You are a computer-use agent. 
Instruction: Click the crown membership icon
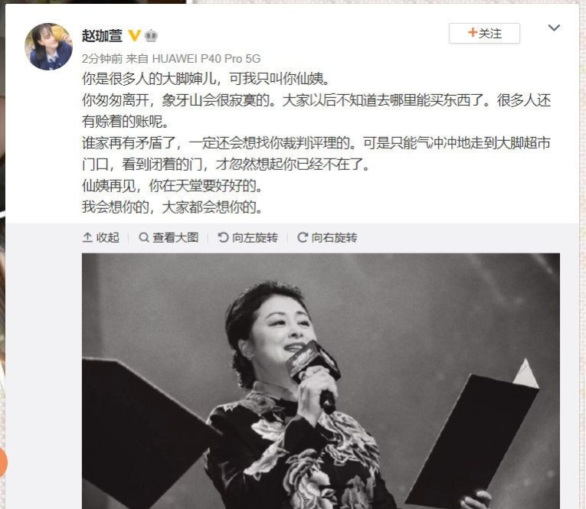pos(151,35)
